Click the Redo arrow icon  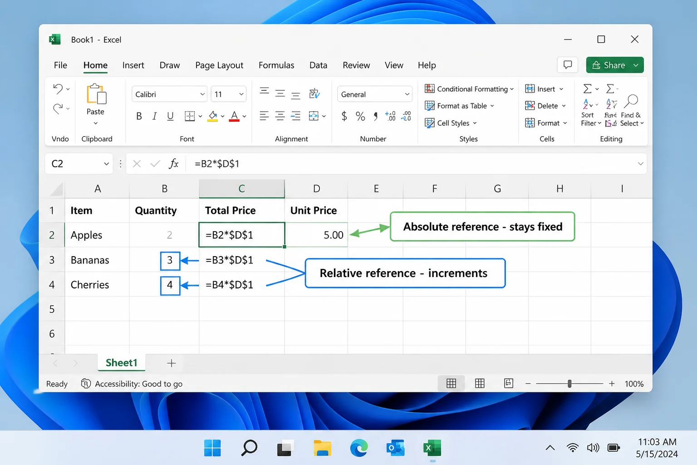58,109
